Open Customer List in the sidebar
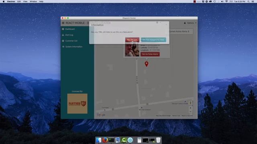This screenshot has height=144, width=257. [71, 41]
